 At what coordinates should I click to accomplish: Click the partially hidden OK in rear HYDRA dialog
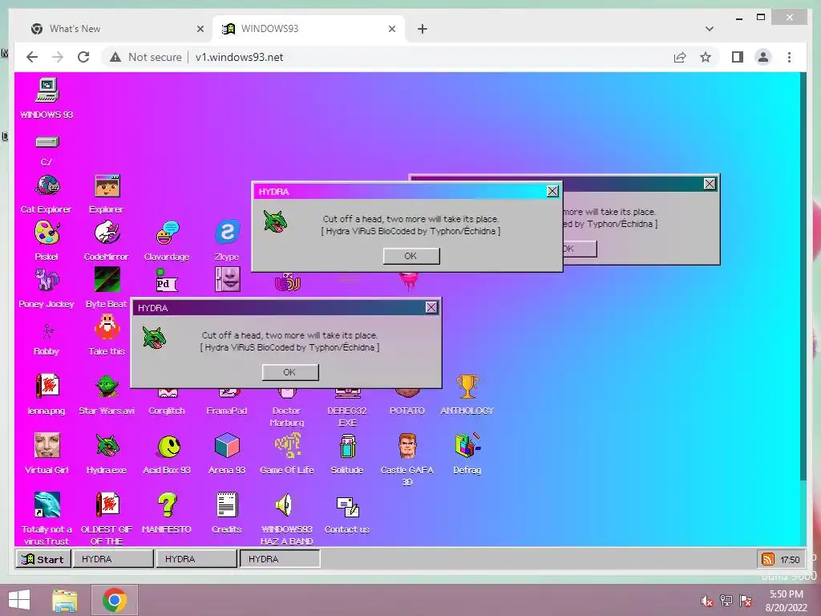pyautogui.click(x=580, y=249)
